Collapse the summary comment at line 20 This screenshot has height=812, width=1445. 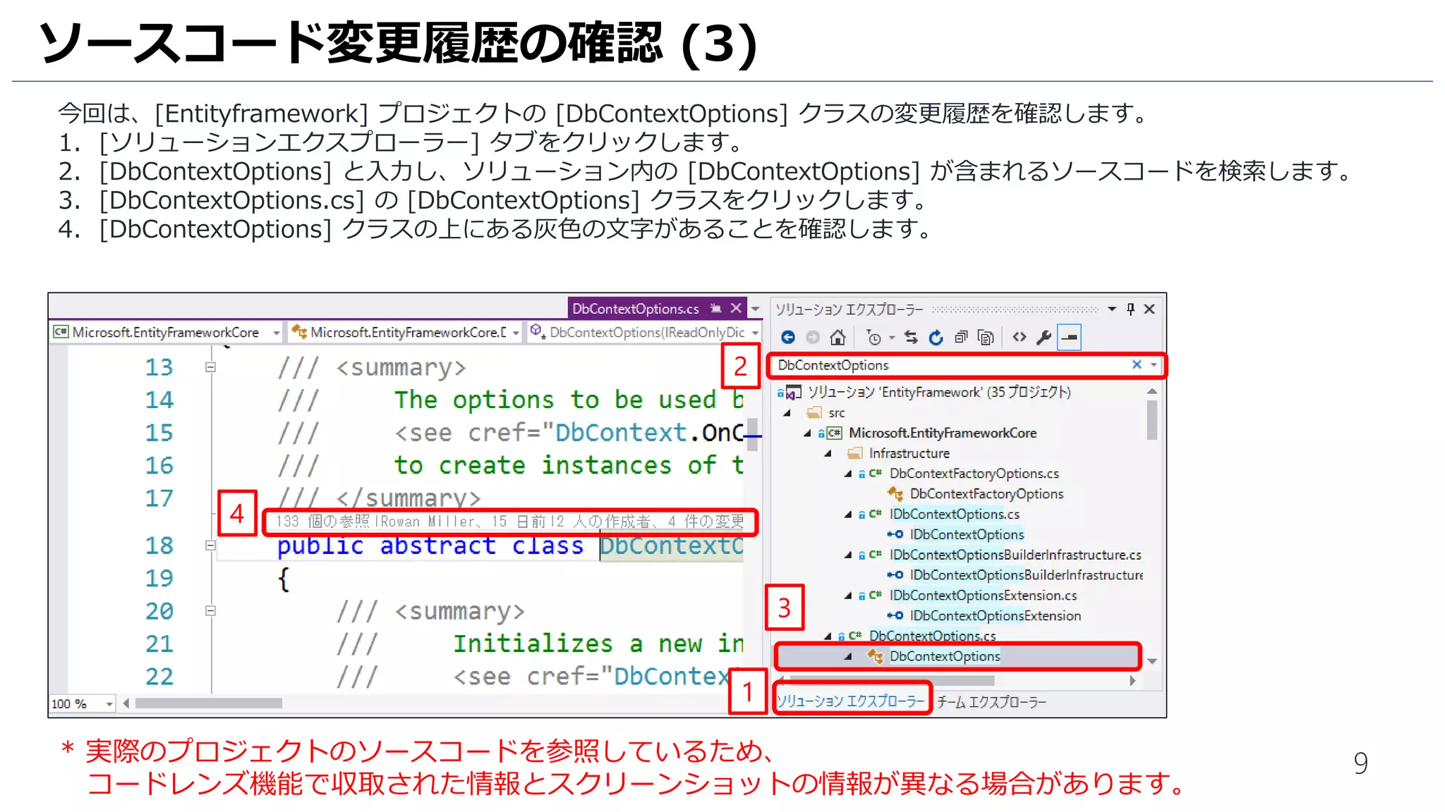pos(210,611)
